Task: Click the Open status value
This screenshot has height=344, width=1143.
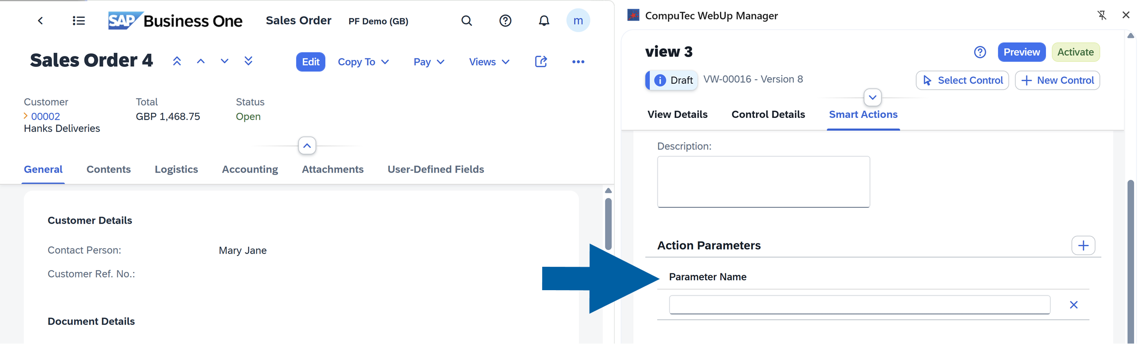Action: 248,117
